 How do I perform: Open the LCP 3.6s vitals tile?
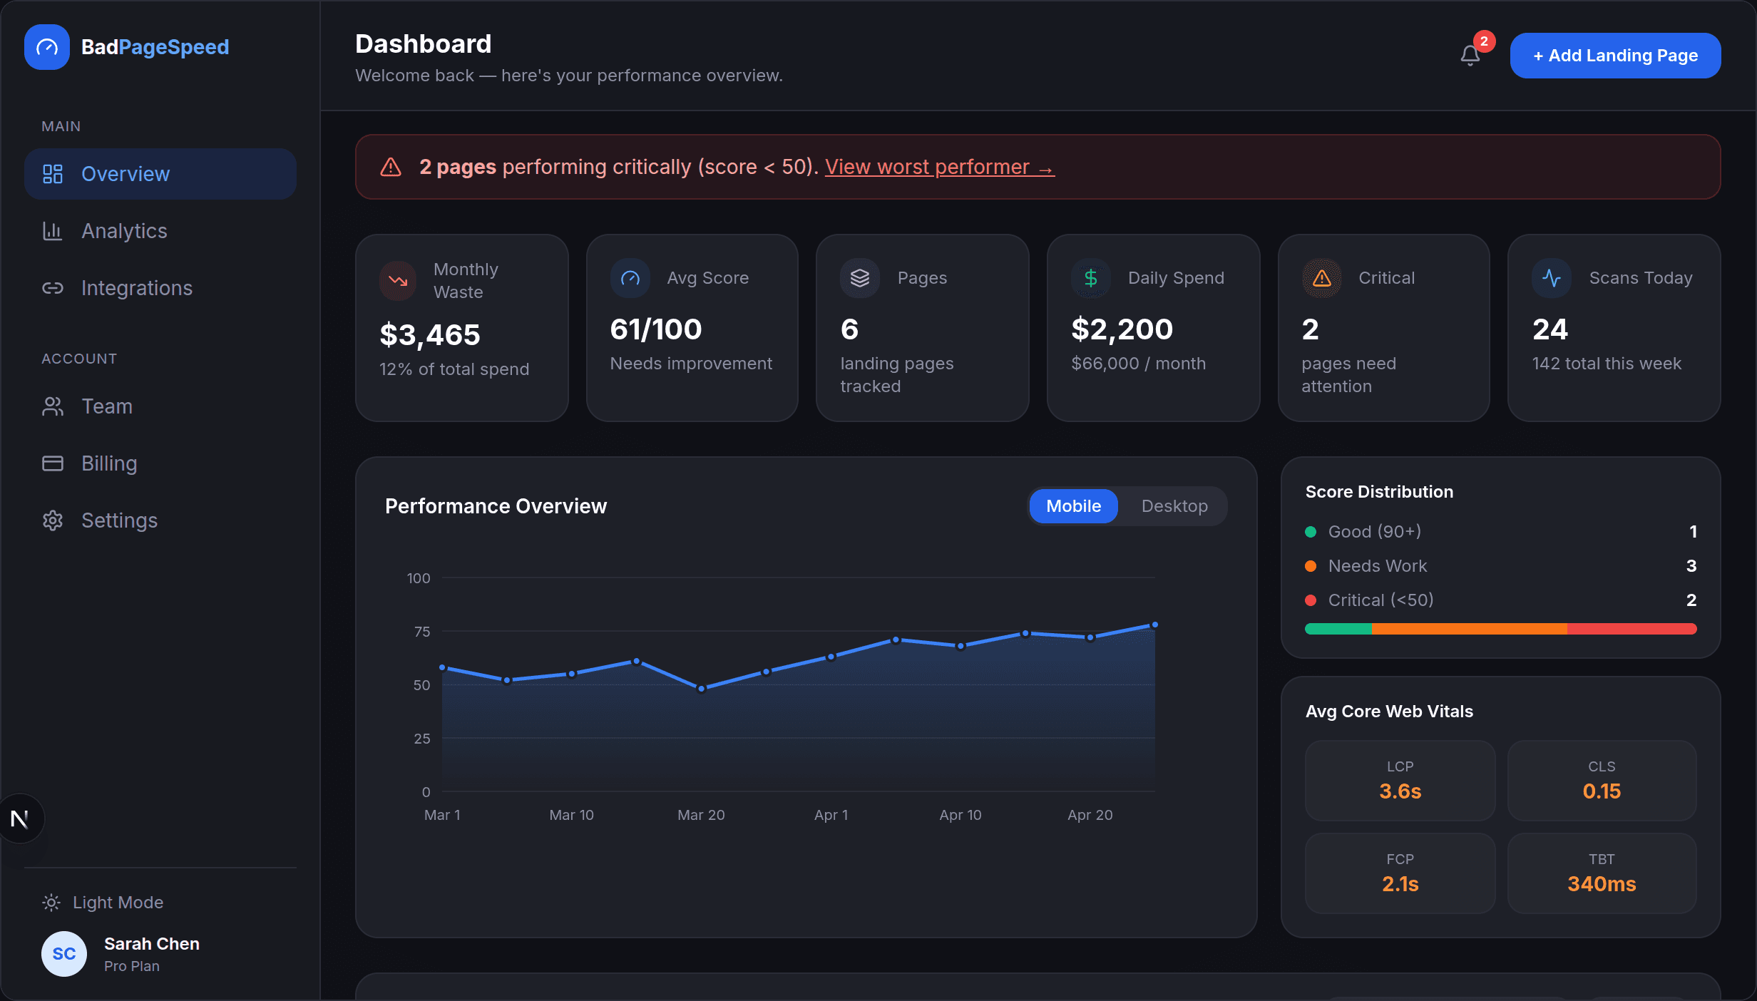point(1400,781)
